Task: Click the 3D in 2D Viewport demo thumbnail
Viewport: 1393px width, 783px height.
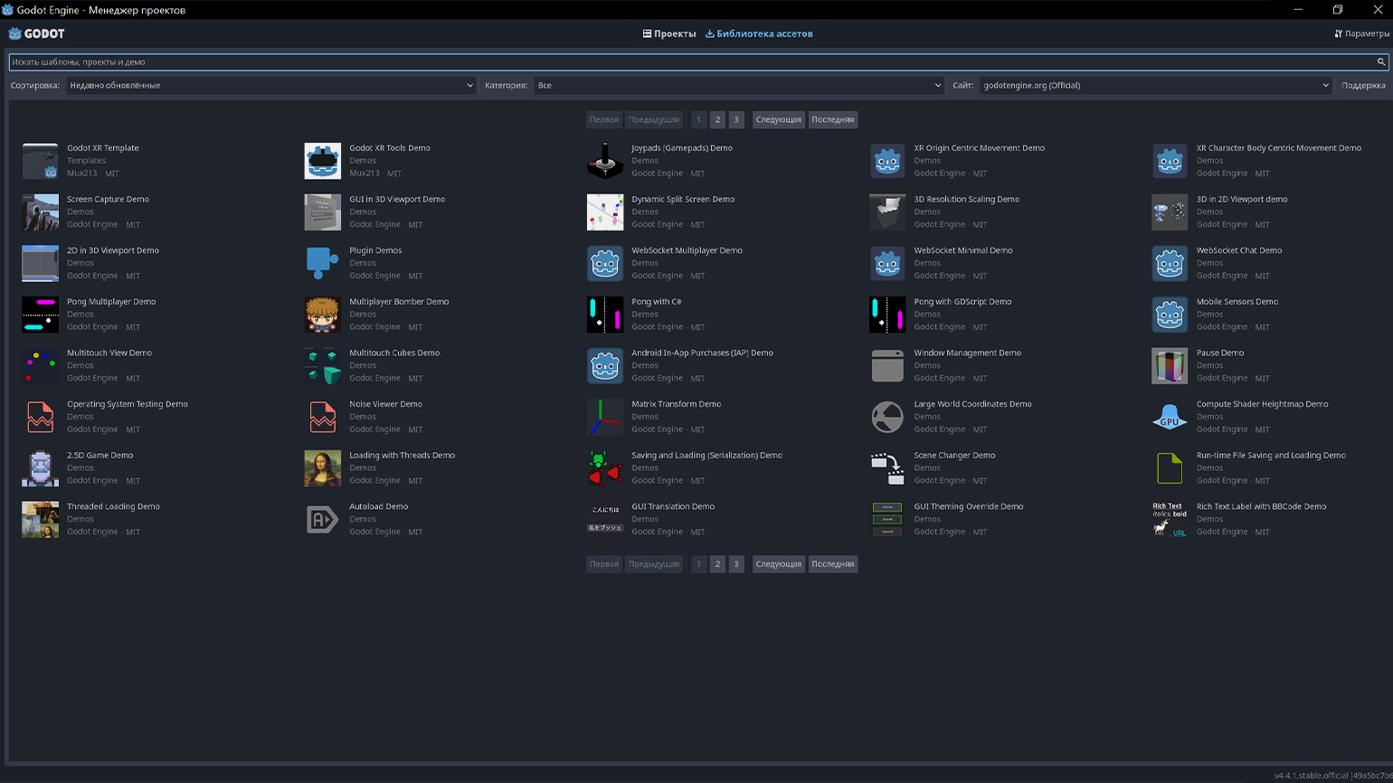Action: 1170,212
